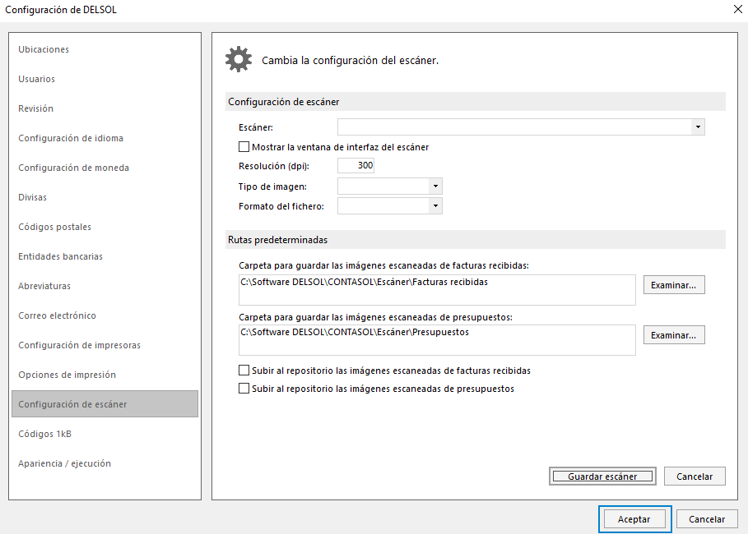Enable Mostrar la ventana de interfaz del escáner
This screenshot has height=534, width=748.
click(244, 147)
